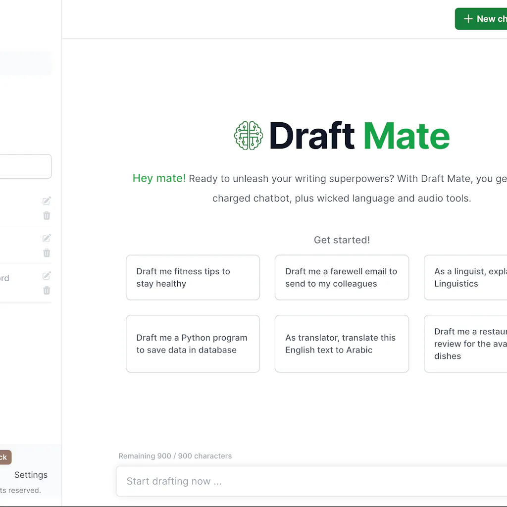Select 'Draft me fitness tips to stay healthy'

click(x=193, y=277)
